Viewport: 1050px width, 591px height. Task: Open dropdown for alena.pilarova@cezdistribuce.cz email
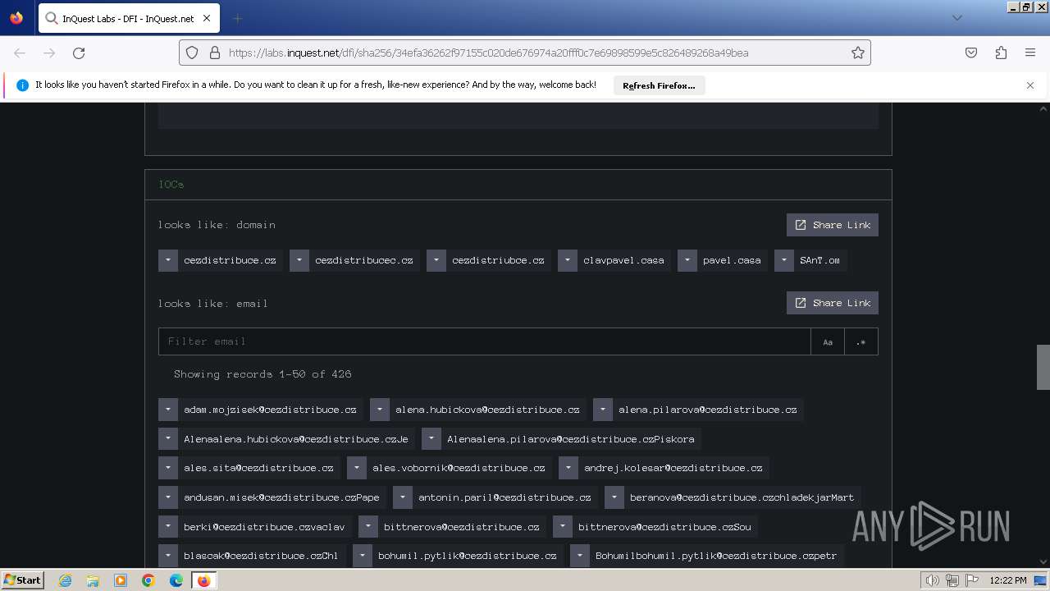[603, 410]
